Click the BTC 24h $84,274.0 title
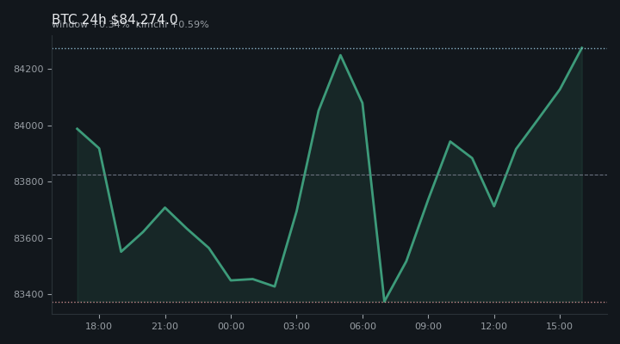This screenshot has height=344, width=620. [115, 19]
